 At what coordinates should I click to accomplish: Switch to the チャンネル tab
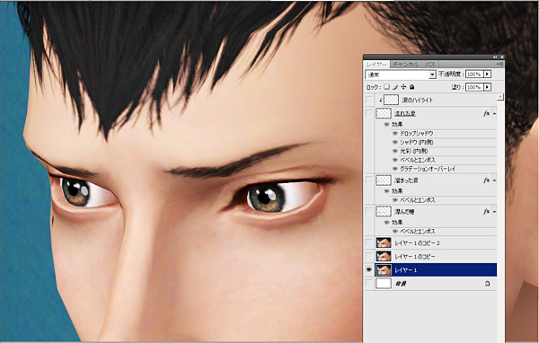(x=406, y=65)
